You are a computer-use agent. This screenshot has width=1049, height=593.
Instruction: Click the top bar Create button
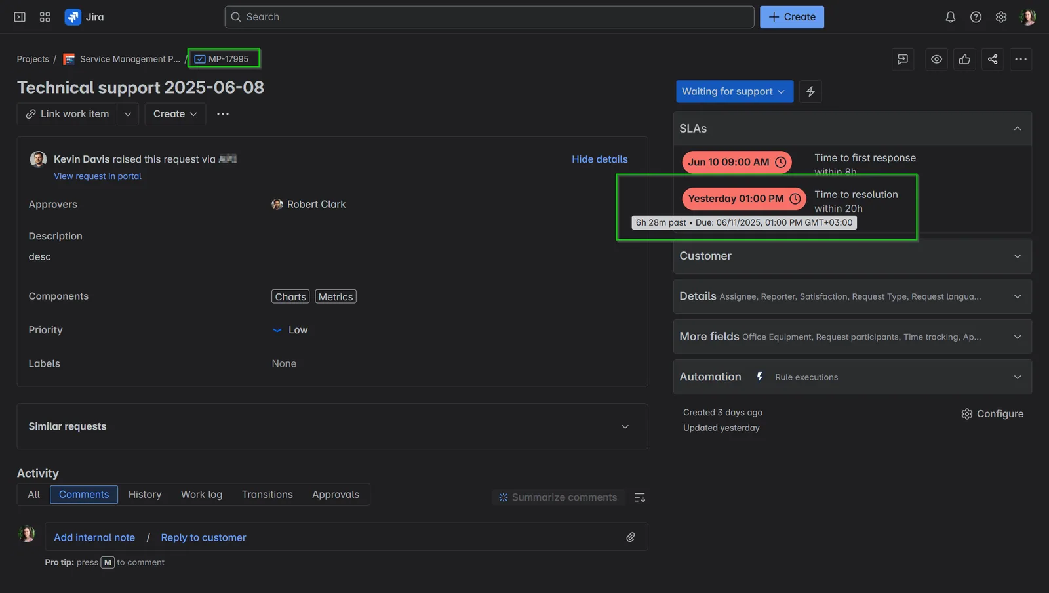pos(791,17)
